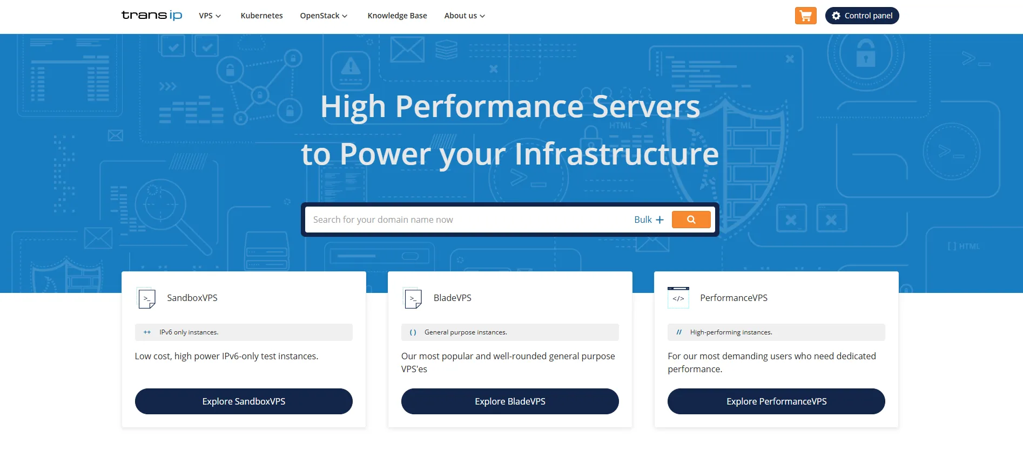Click the 'General purpose instances.' label
This screenshot has width=1023, height=465.
[x=466, y=332]
